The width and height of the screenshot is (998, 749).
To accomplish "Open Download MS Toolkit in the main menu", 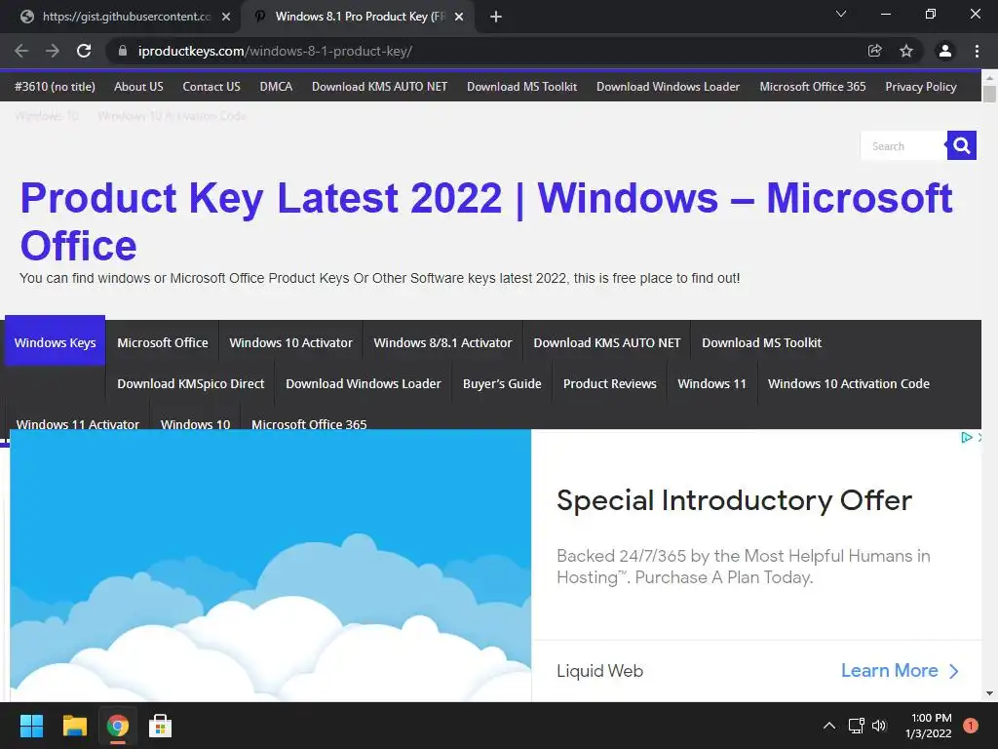I will (762, 342).
